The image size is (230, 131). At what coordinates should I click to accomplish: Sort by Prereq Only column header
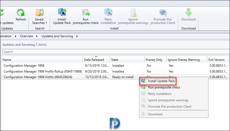155,60
